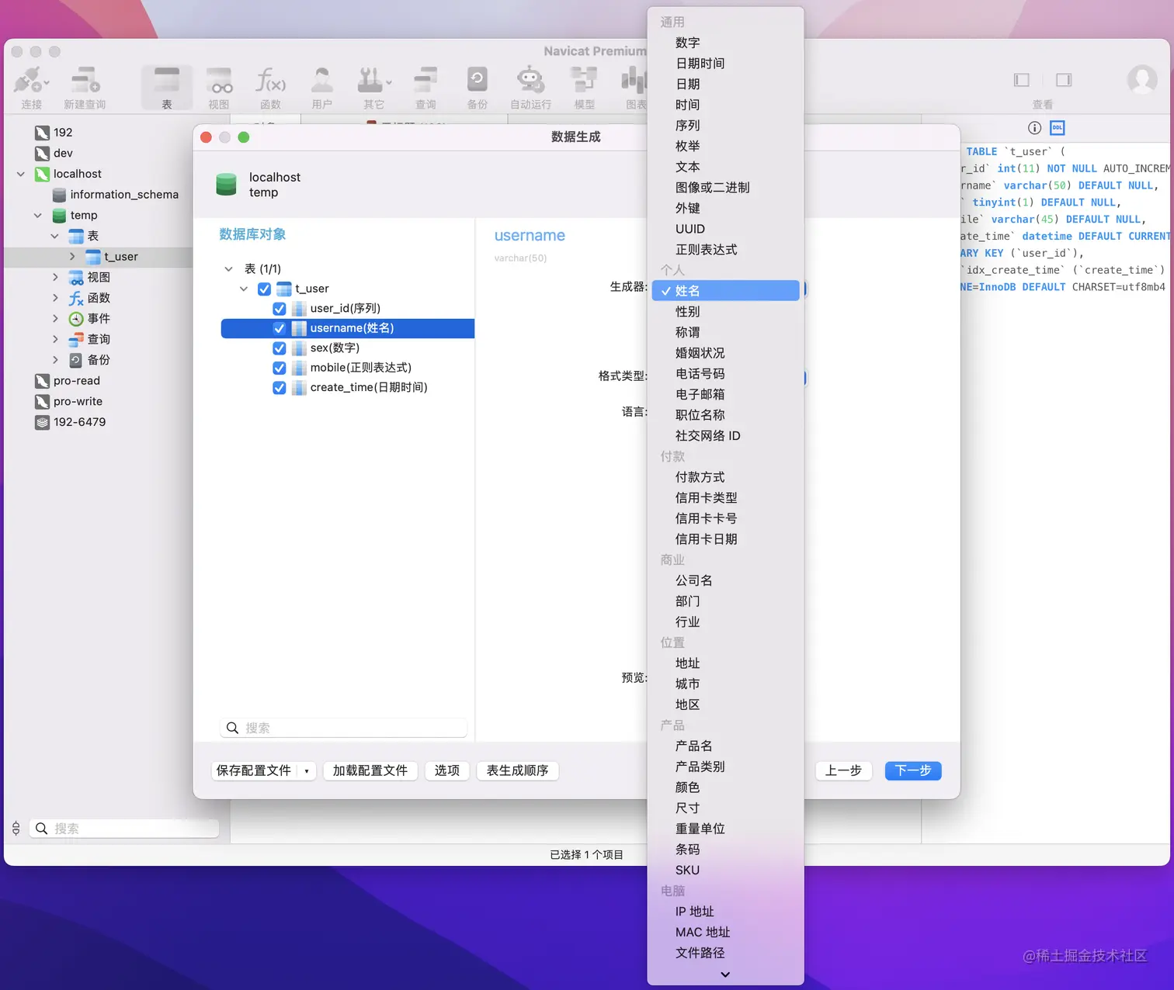Choose 日期时间 generator from the menu

(725, 64)
